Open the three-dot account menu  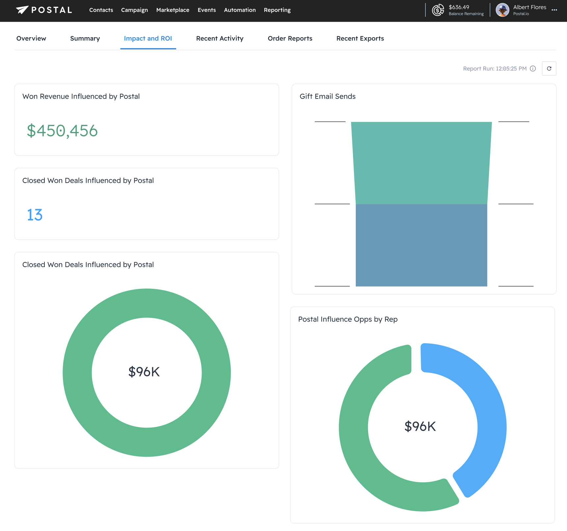click(554, 10)
